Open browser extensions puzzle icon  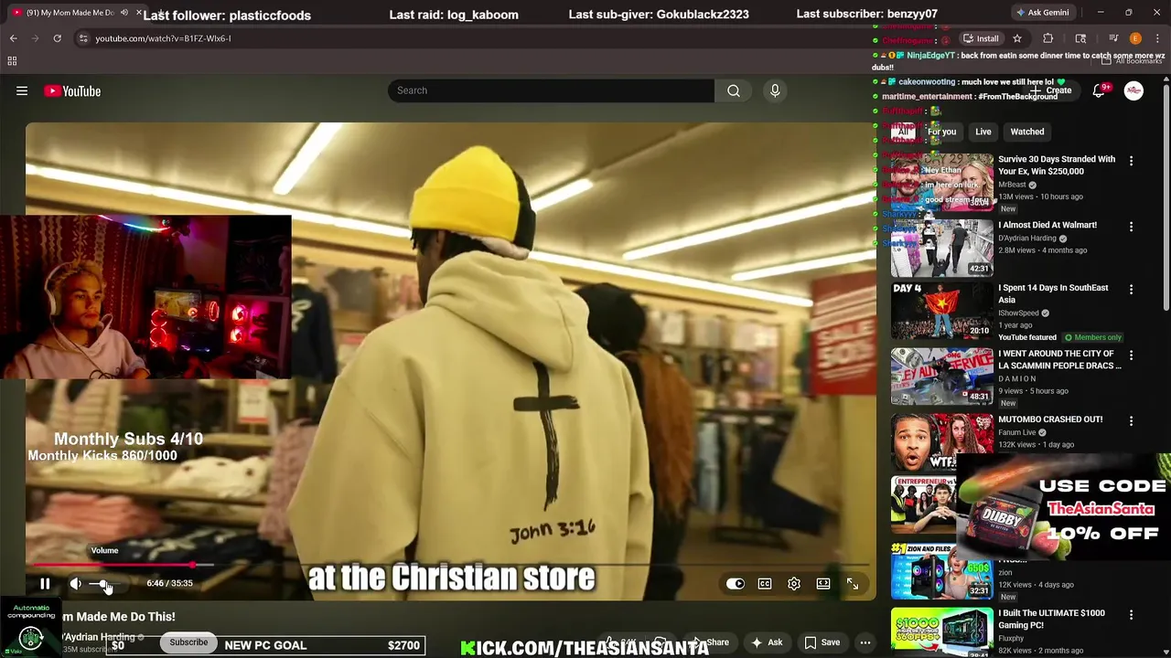(x=1048, y=38)
